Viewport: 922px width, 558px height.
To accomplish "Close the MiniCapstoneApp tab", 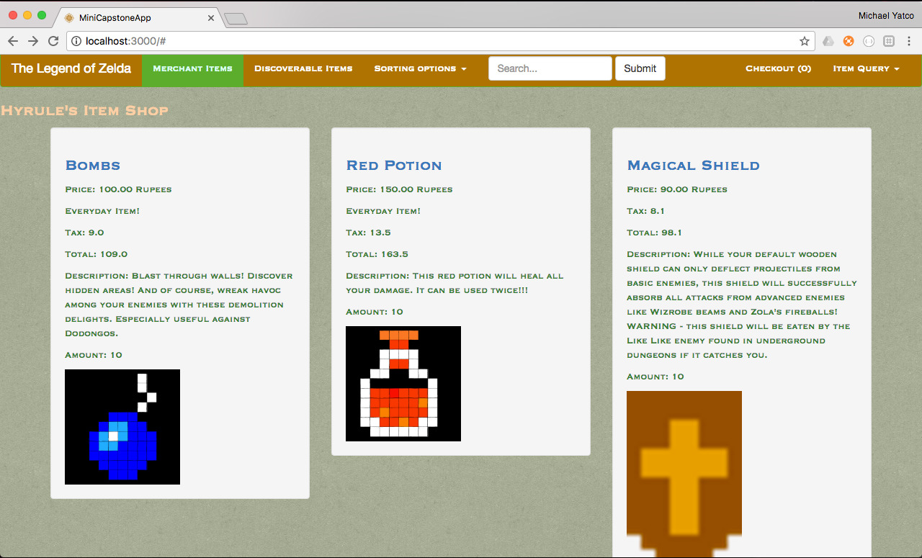I will click(211, 18).
